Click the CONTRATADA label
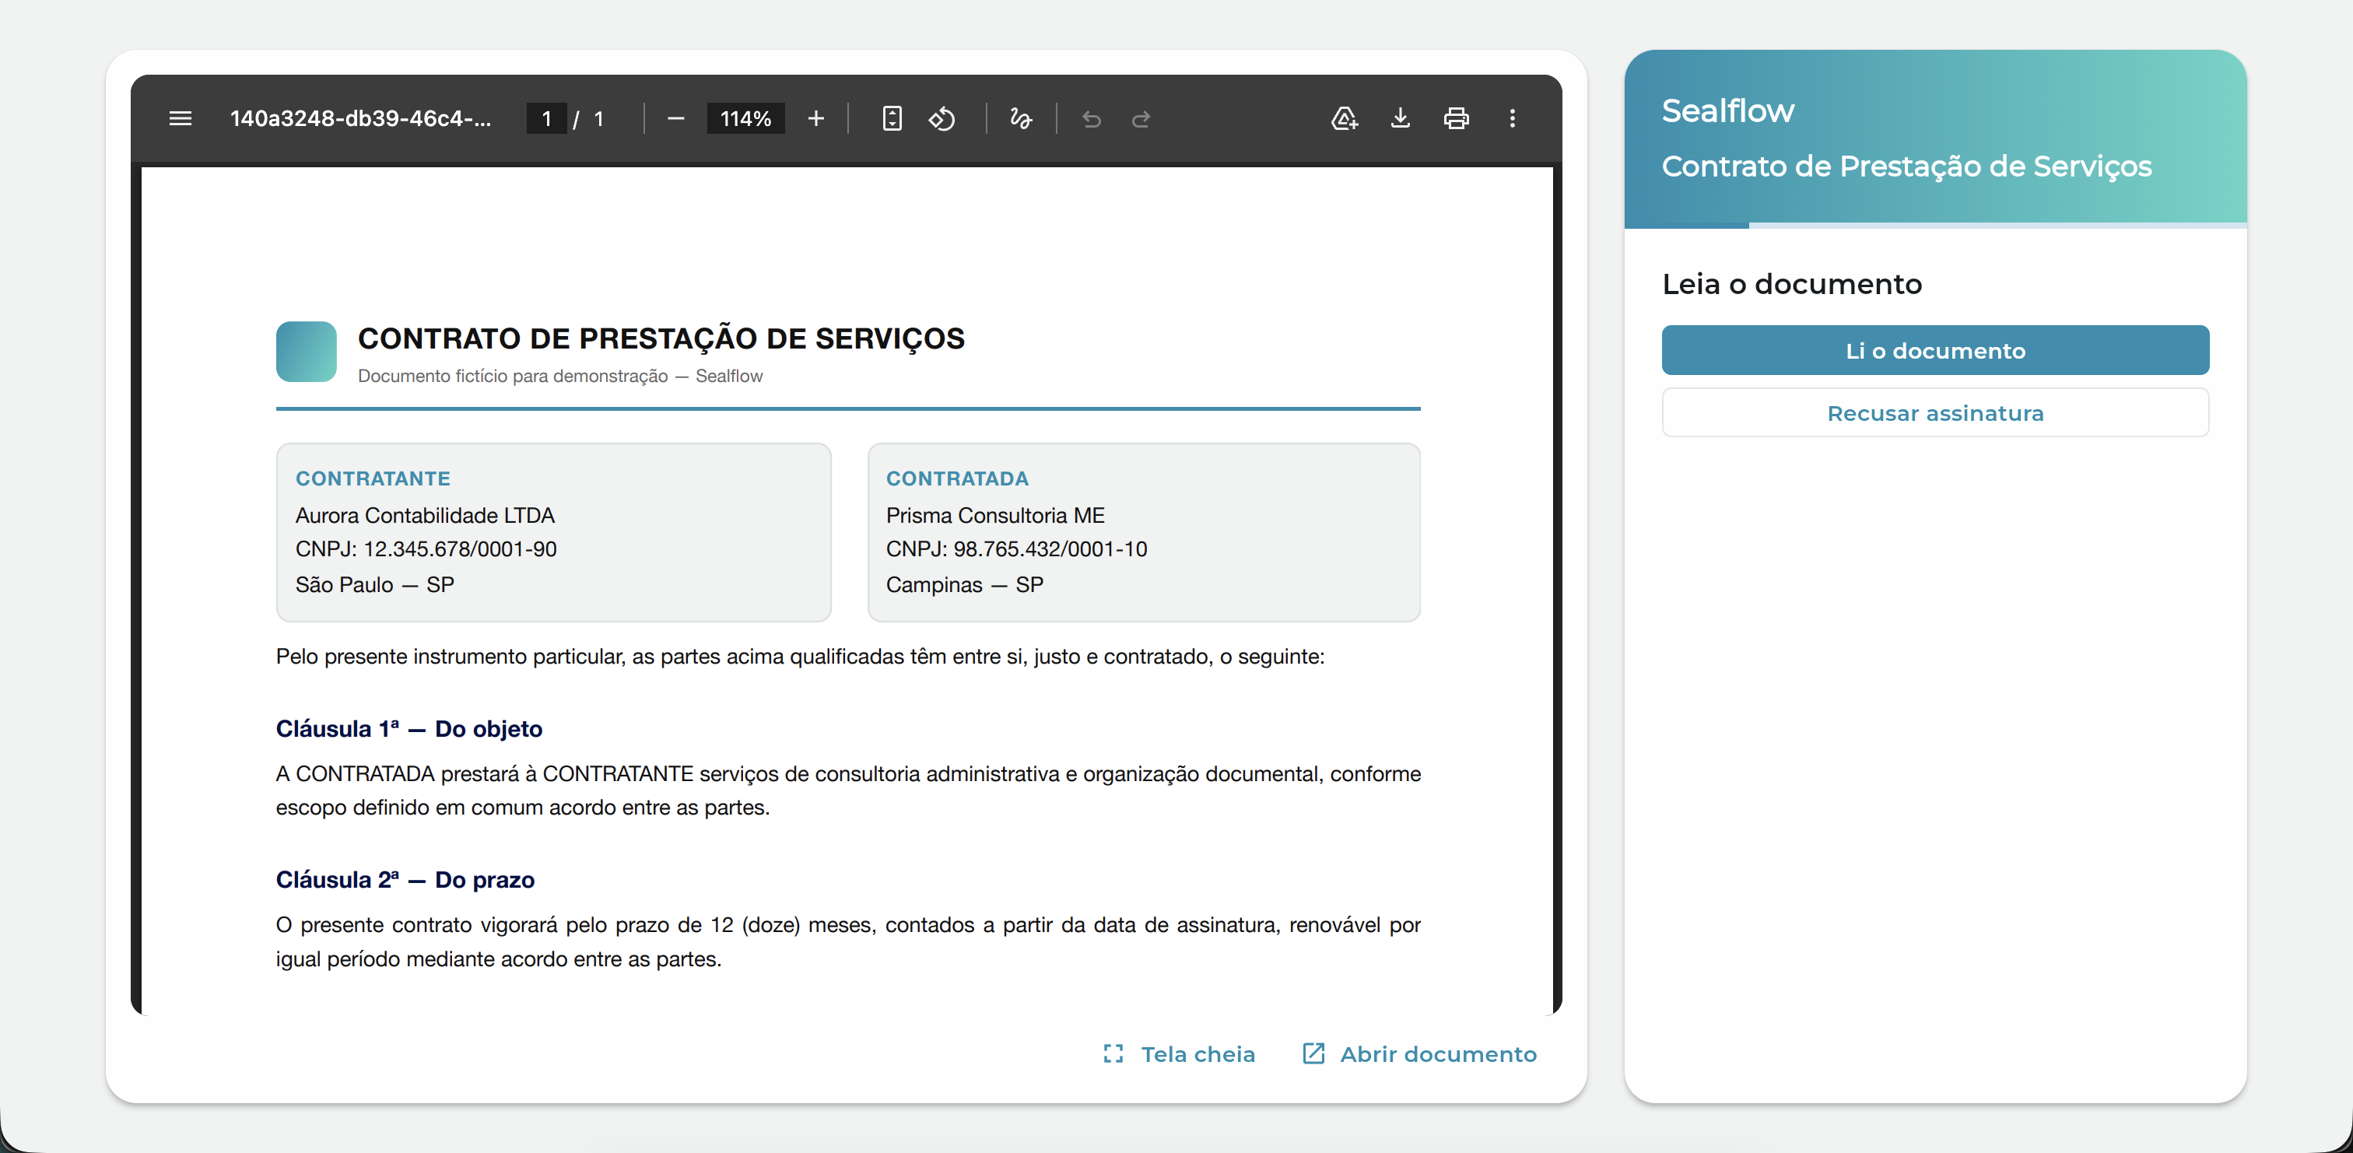This screenshot has width=2353, height=1153. click(957, 478)
